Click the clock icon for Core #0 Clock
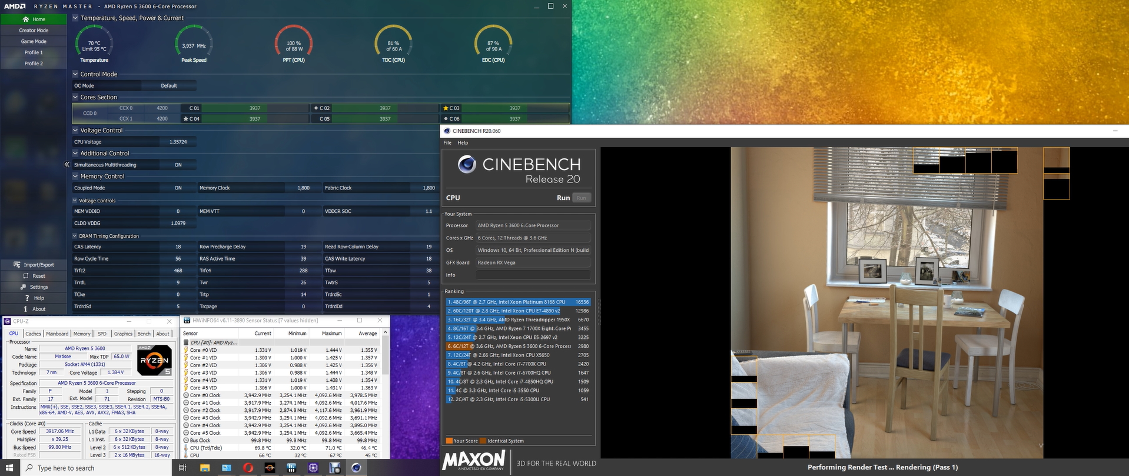Image resolution: width=1129 pixels, height=476 pixels. coord(186,395)
